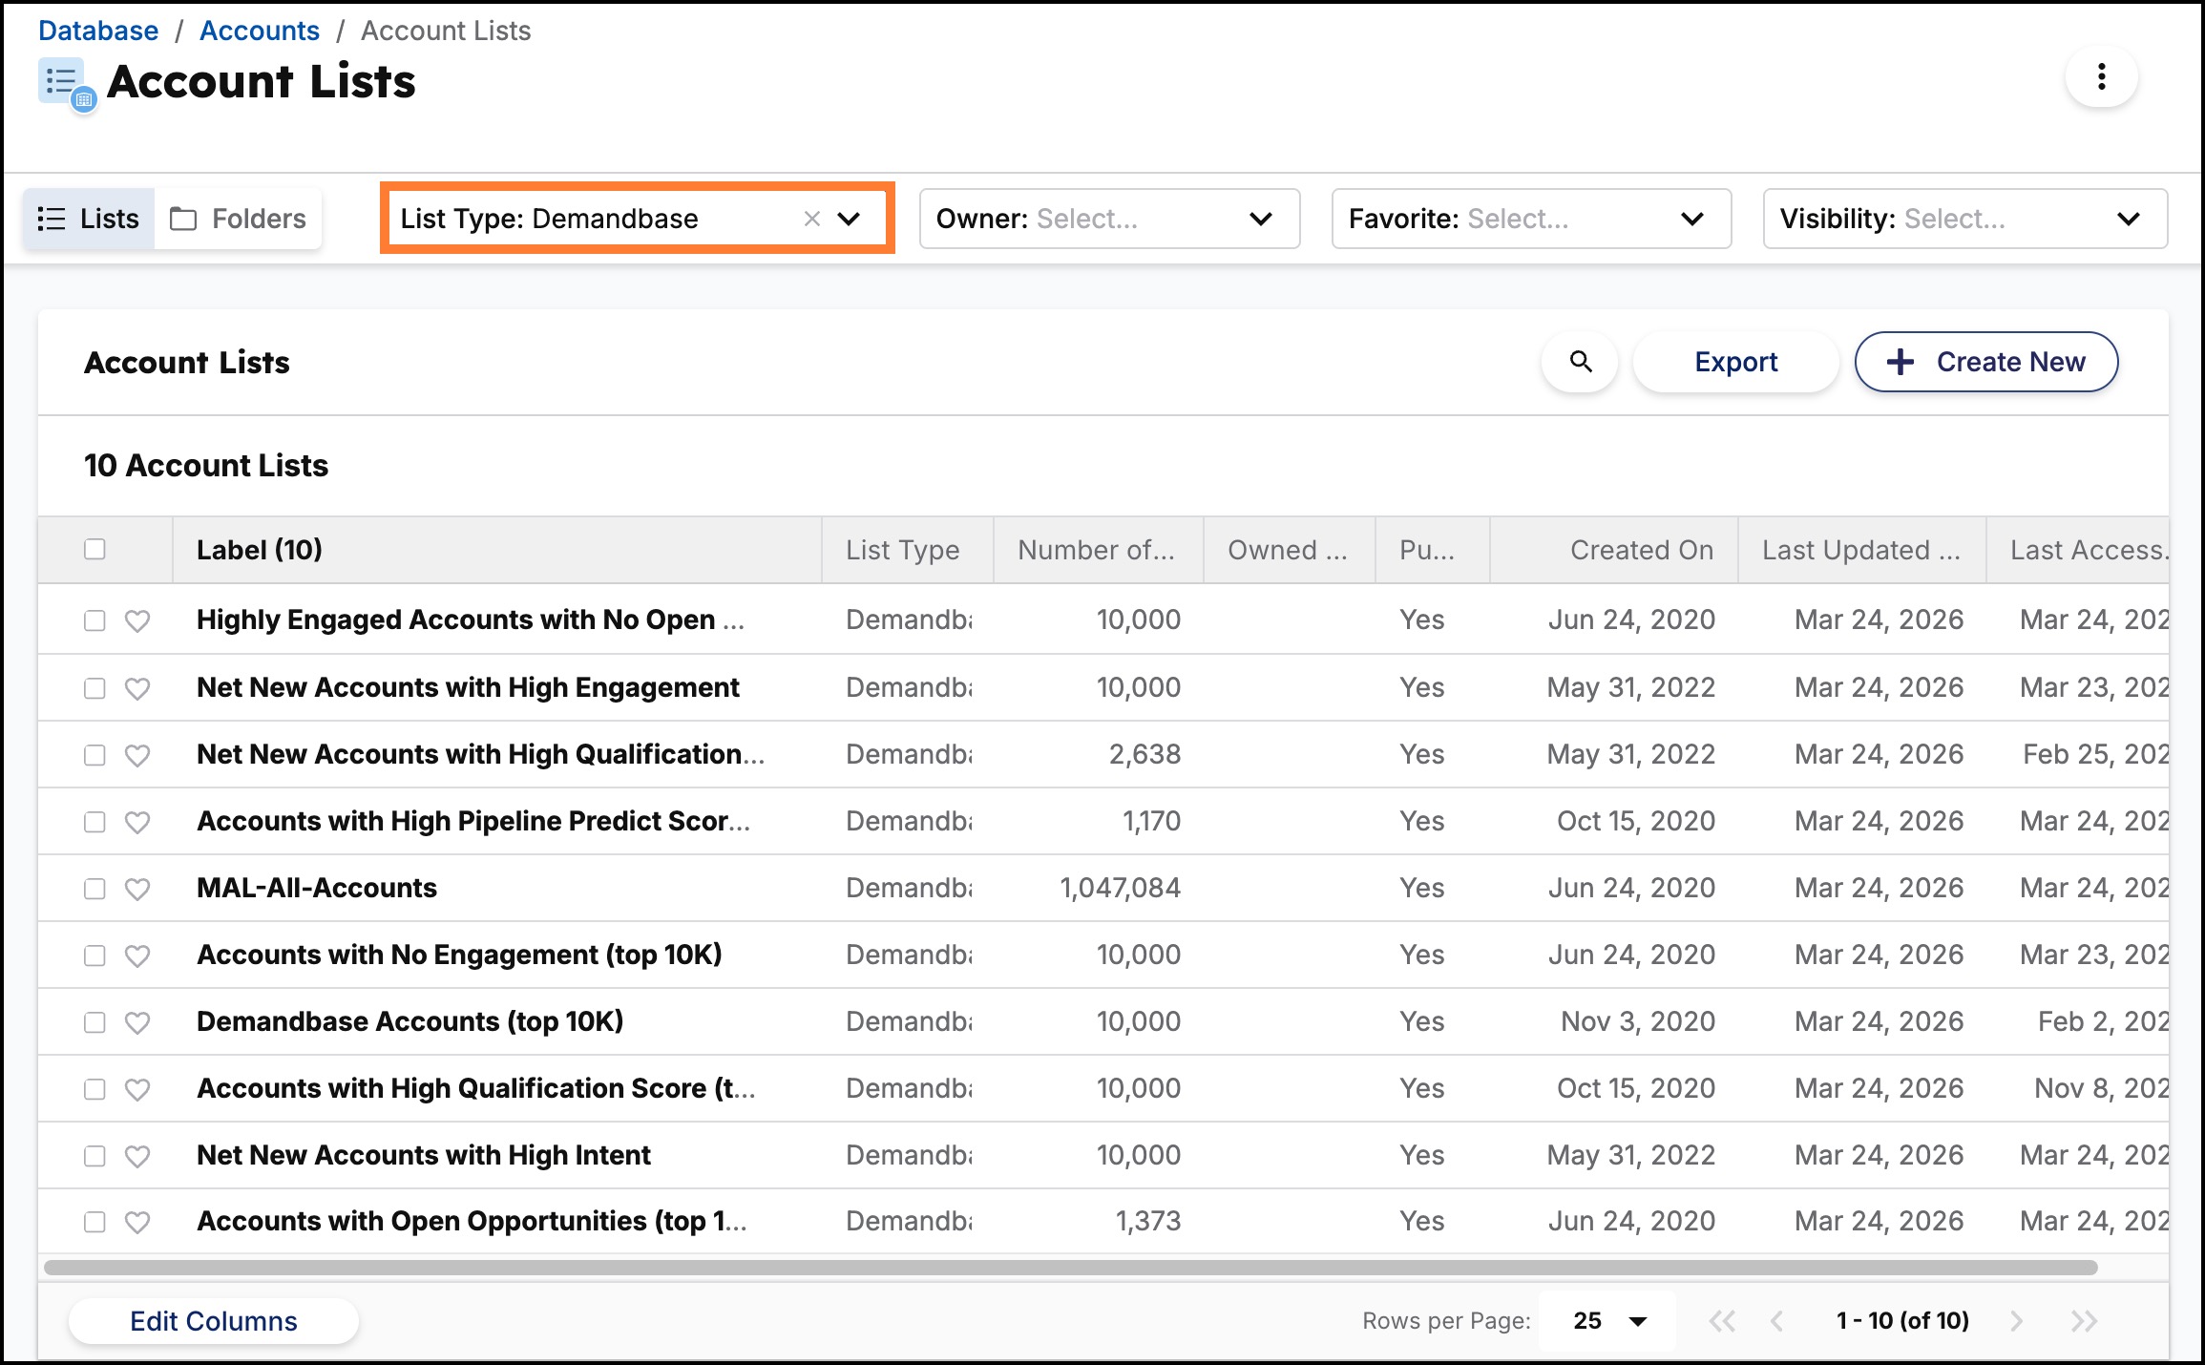This screenshot has height=1365, width=2205.
Task: Change the Rows per Page dropdown
Action: [1607, 1321]
